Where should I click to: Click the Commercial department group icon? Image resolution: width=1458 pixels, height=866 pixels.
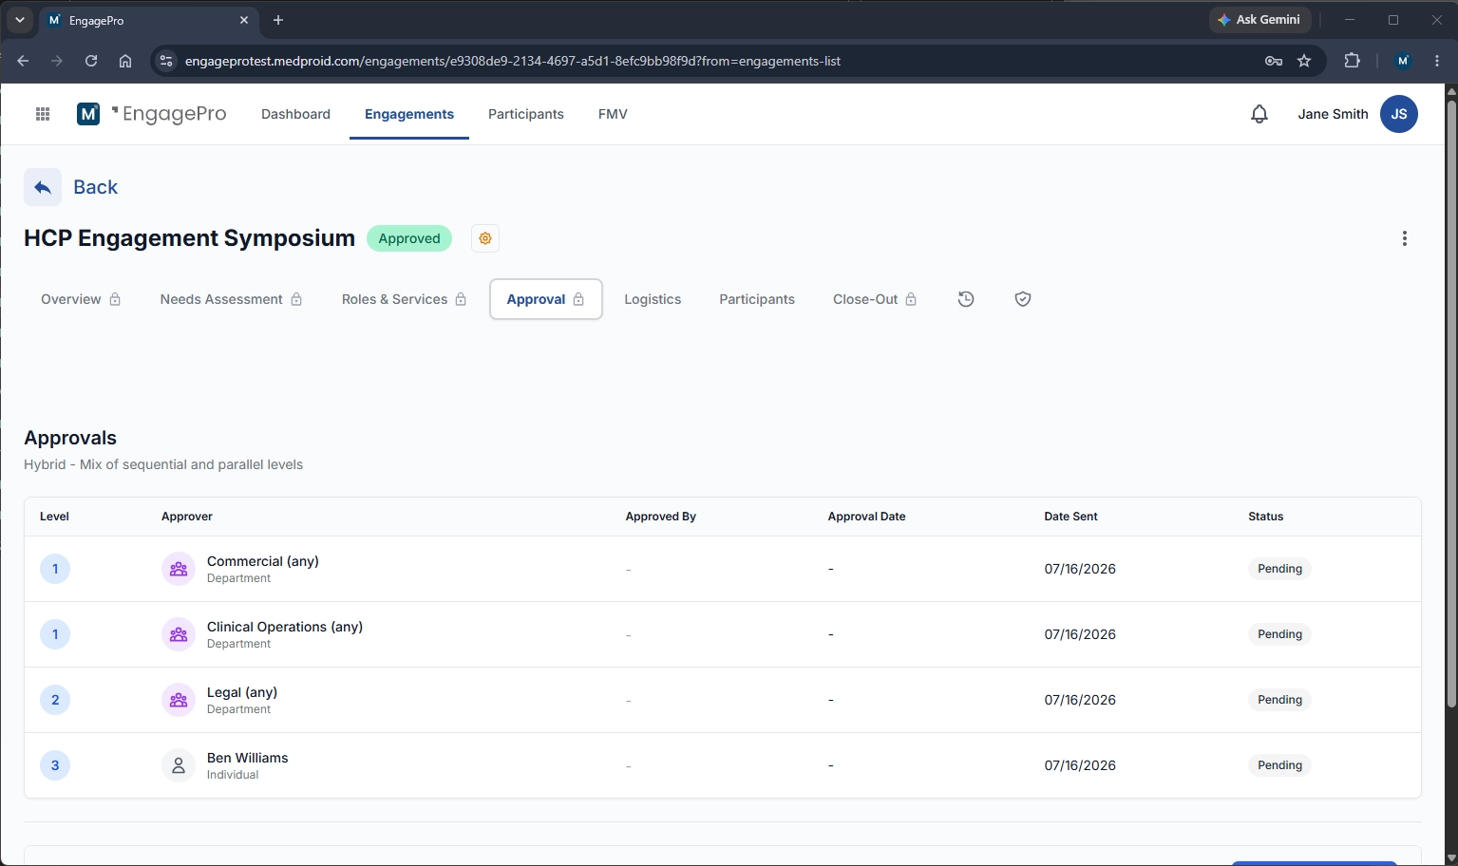click(x=179, y=569)
